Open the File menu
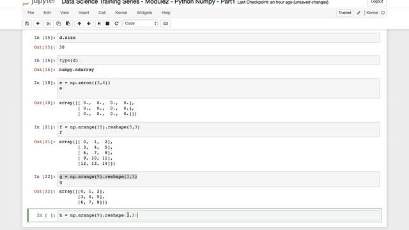Image resolution: width=409 pixels, height=230 pixels. click(31, 13)
